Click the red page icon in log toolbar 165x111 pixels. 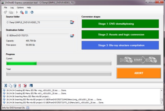20,86
